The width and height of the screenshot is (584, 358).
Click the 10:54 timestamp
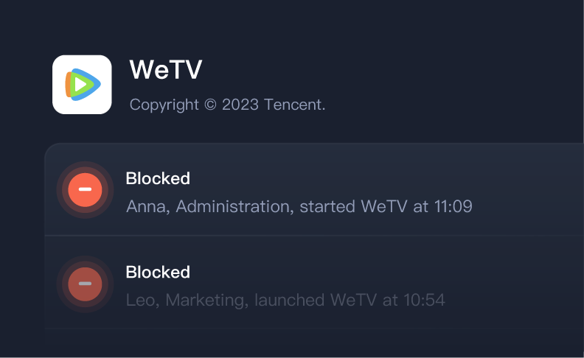click(x=424, y=301)
